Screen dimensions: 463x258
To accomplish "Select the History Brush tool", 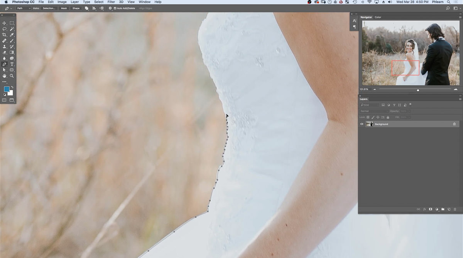I will coord(12,47).
